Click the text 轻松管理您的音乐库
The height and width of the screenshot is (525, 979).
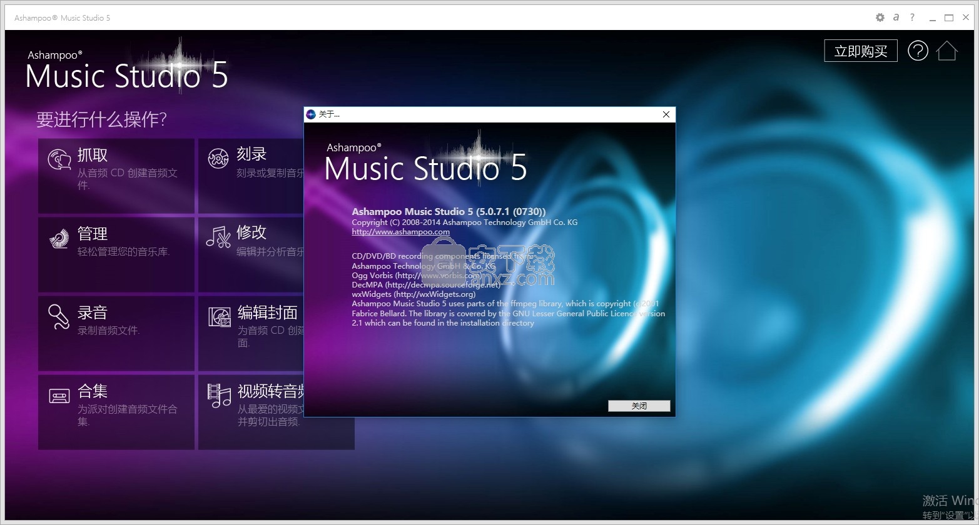(123, 251)
